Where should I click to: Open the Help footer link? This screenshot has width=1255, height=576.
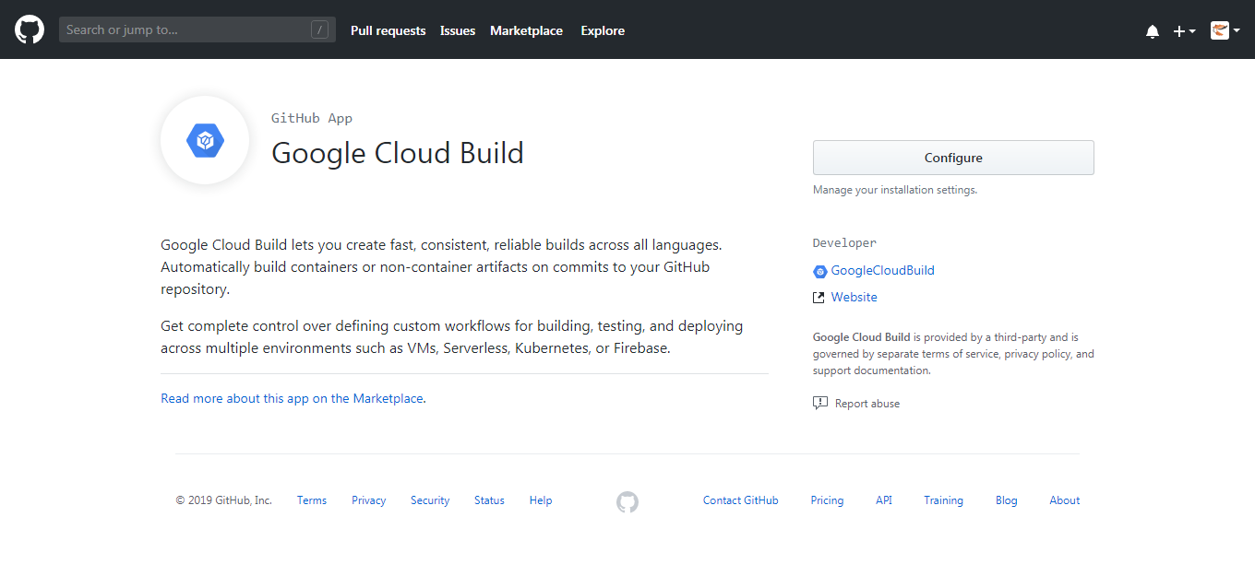(541, 500)
